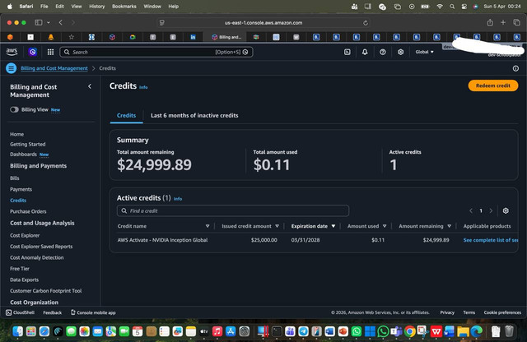Open the AWS help question mark menu

(382, 52)
